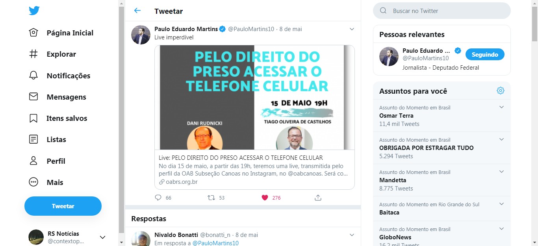
Task: Open options chevron on Nivaldo Bonatti's reply
Action: pyautogui.click(x=352, y=235)
